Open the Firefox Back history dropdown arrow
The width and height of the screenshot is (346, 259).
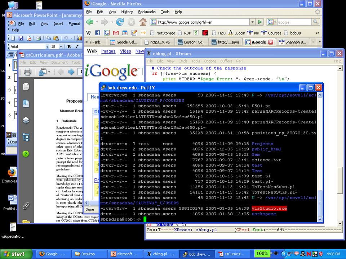97,22
